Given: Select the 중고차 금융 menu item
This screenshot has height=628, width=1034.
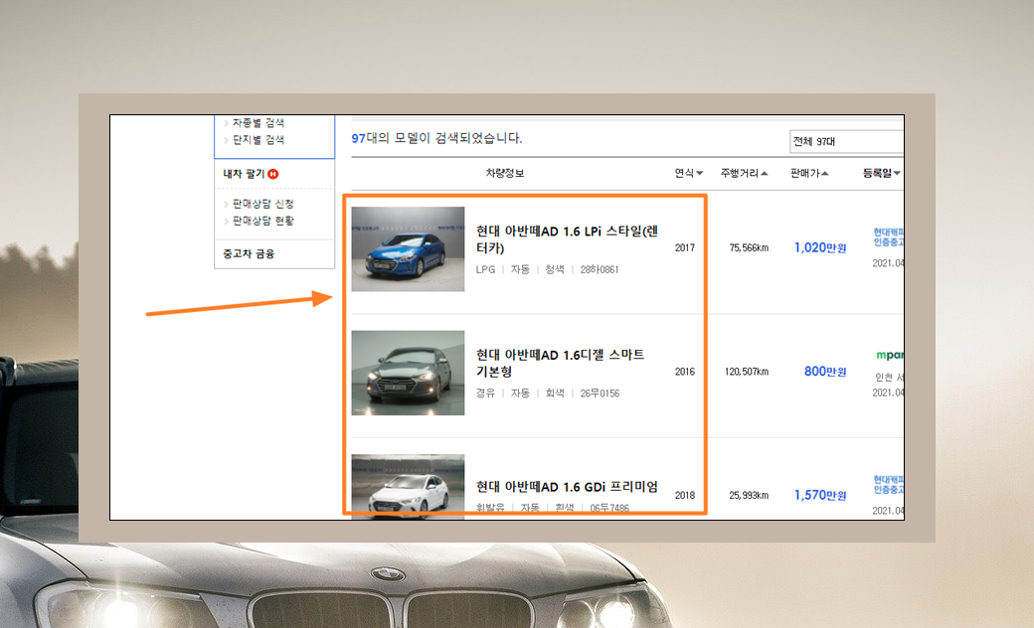Looking at the screenshot, I should tap(249, 253).
